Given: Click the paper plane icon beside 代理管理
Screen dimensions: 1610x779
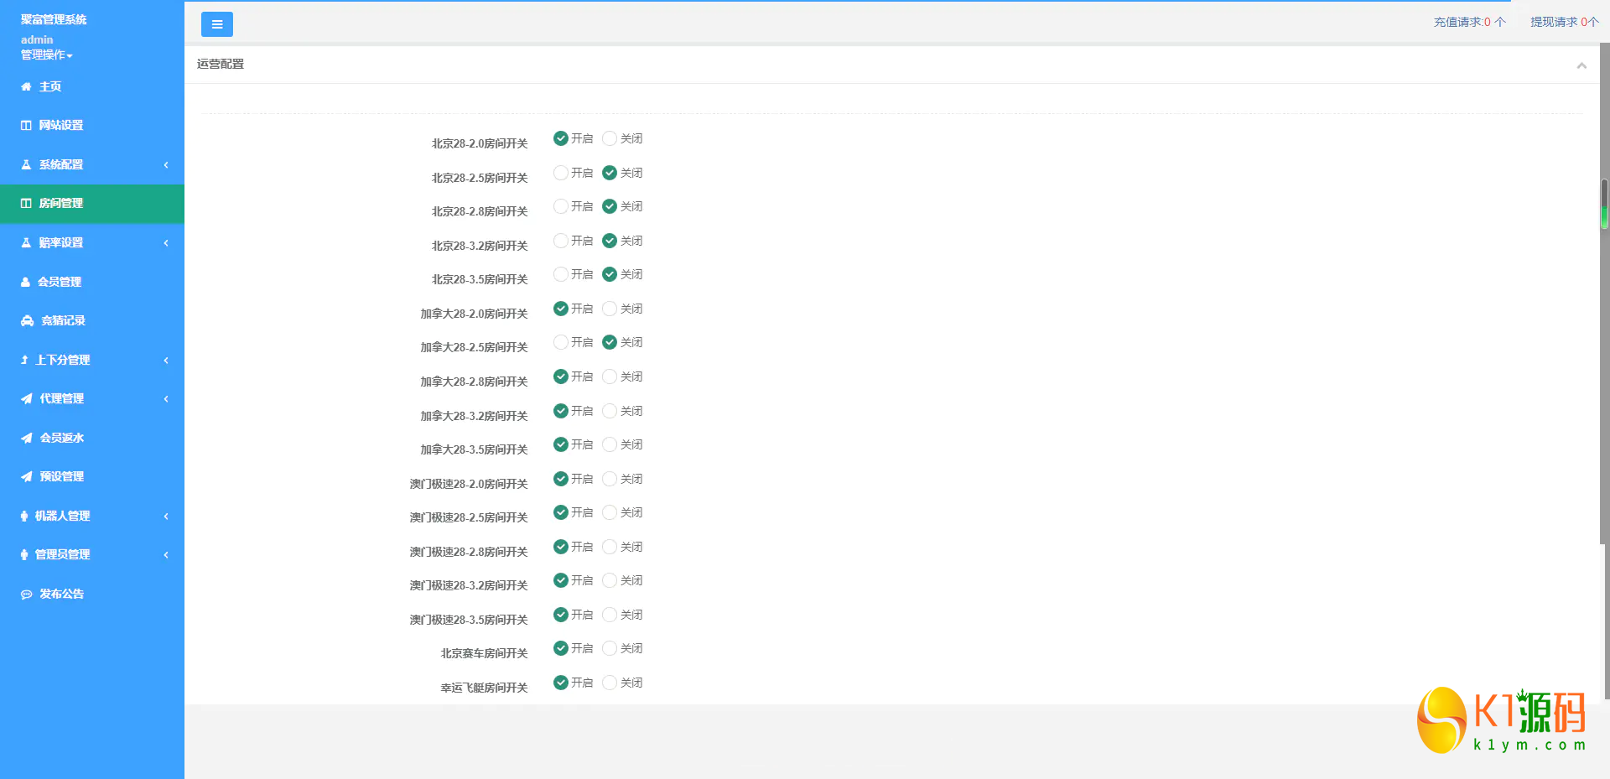Looking at the screenshot, I should tap(27, 398).
